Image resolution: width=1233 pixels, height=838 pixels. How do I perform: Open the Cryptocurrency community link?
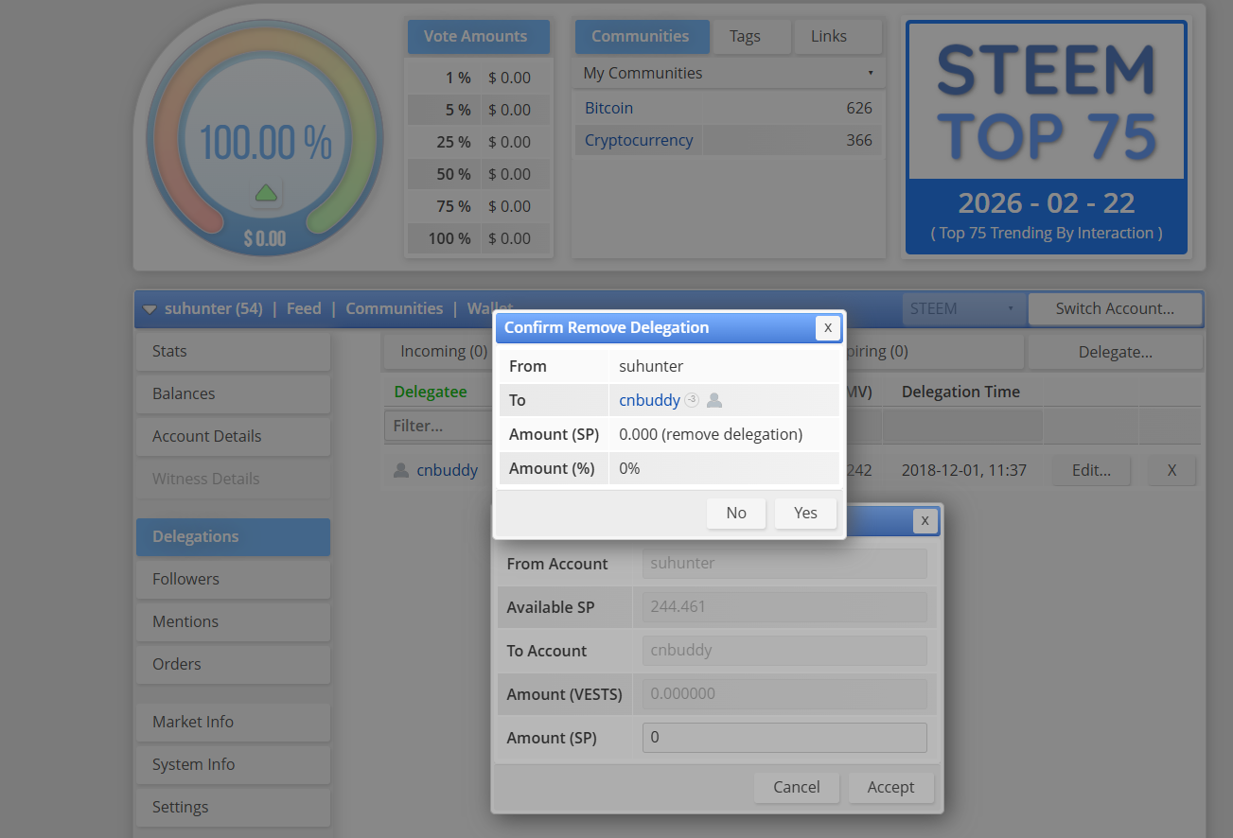click(x=639, y=140)
